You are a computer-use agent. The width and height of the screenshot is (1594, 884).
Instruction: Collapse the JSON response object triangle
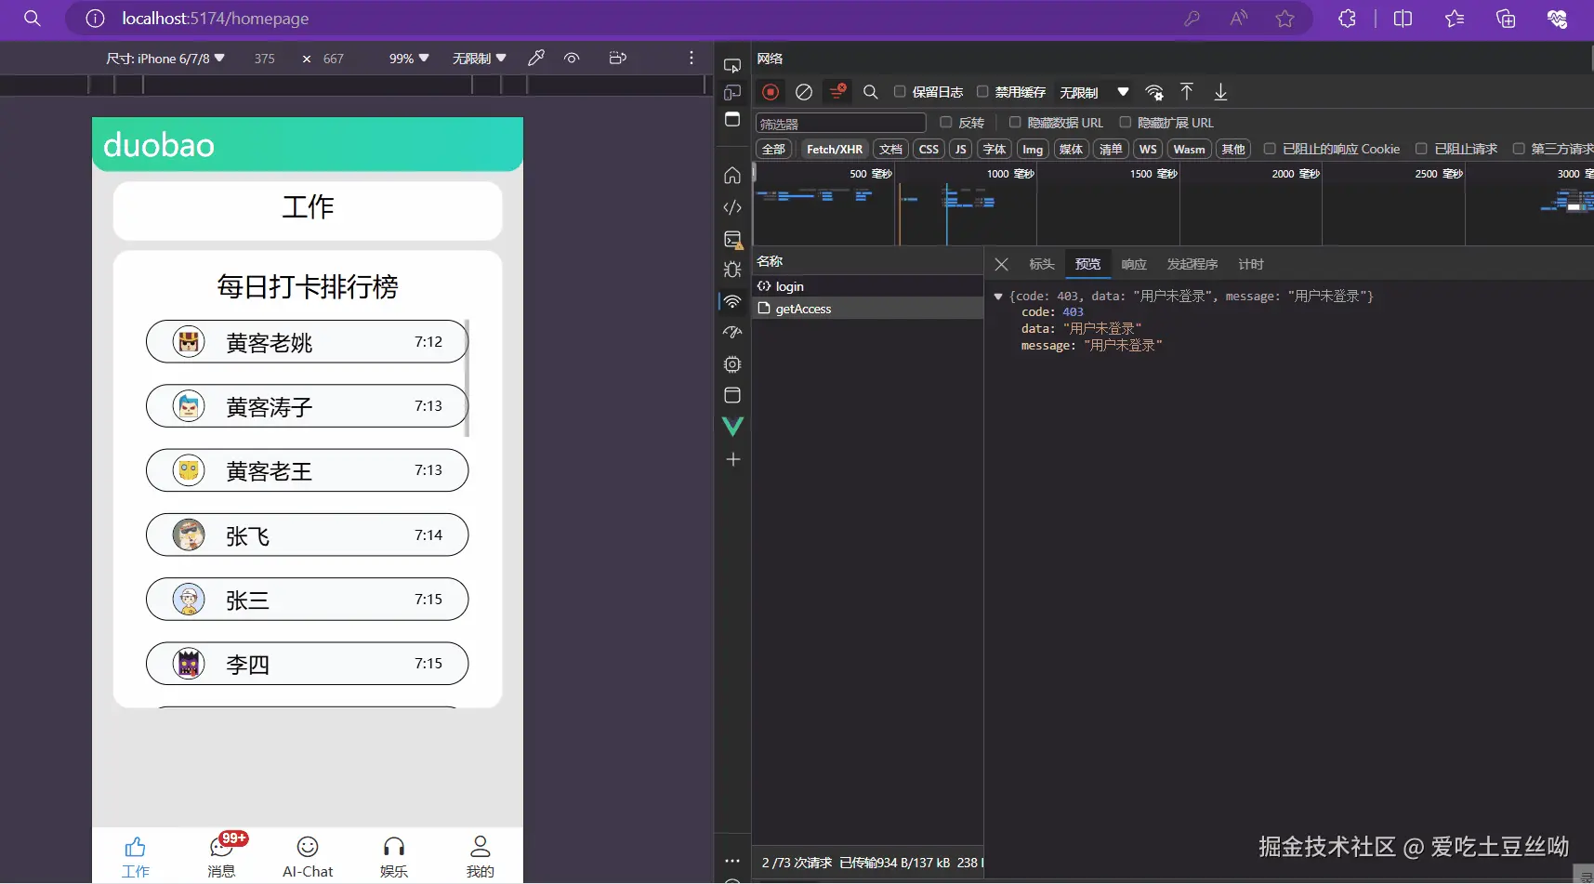click(x=998, y=297)
